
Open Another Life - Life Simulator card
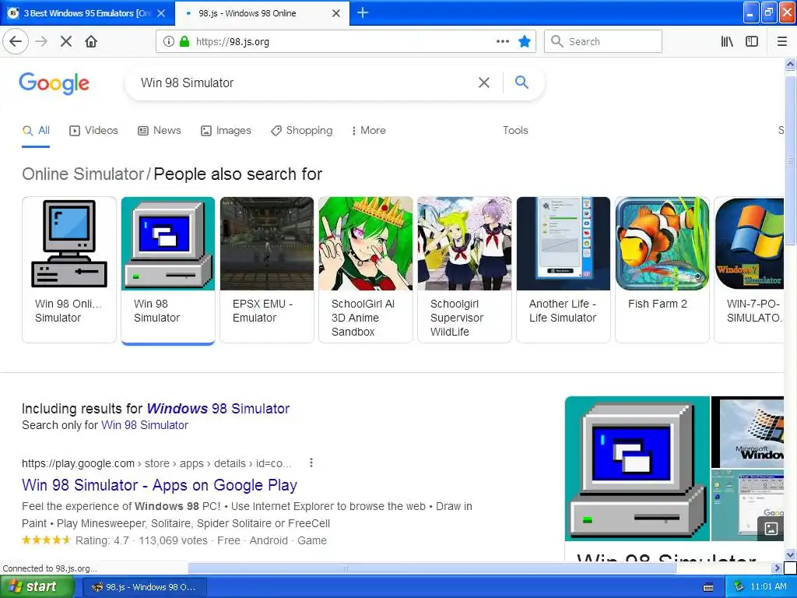(x=564, y=269)
